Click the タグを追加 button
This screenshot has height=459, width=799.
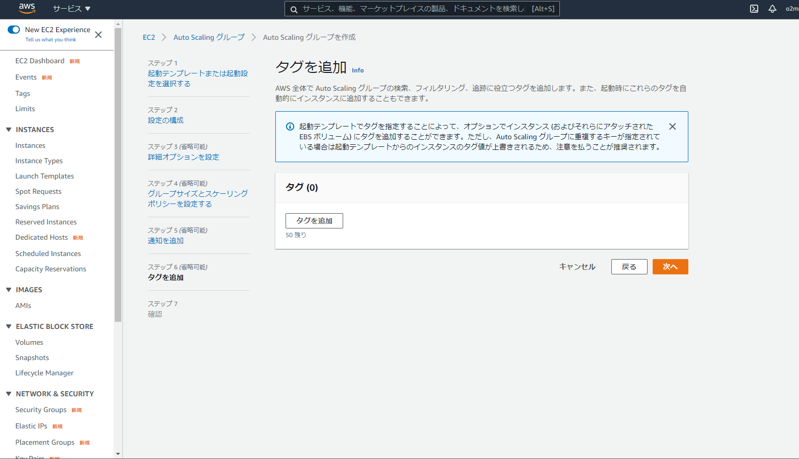point(314,221)
